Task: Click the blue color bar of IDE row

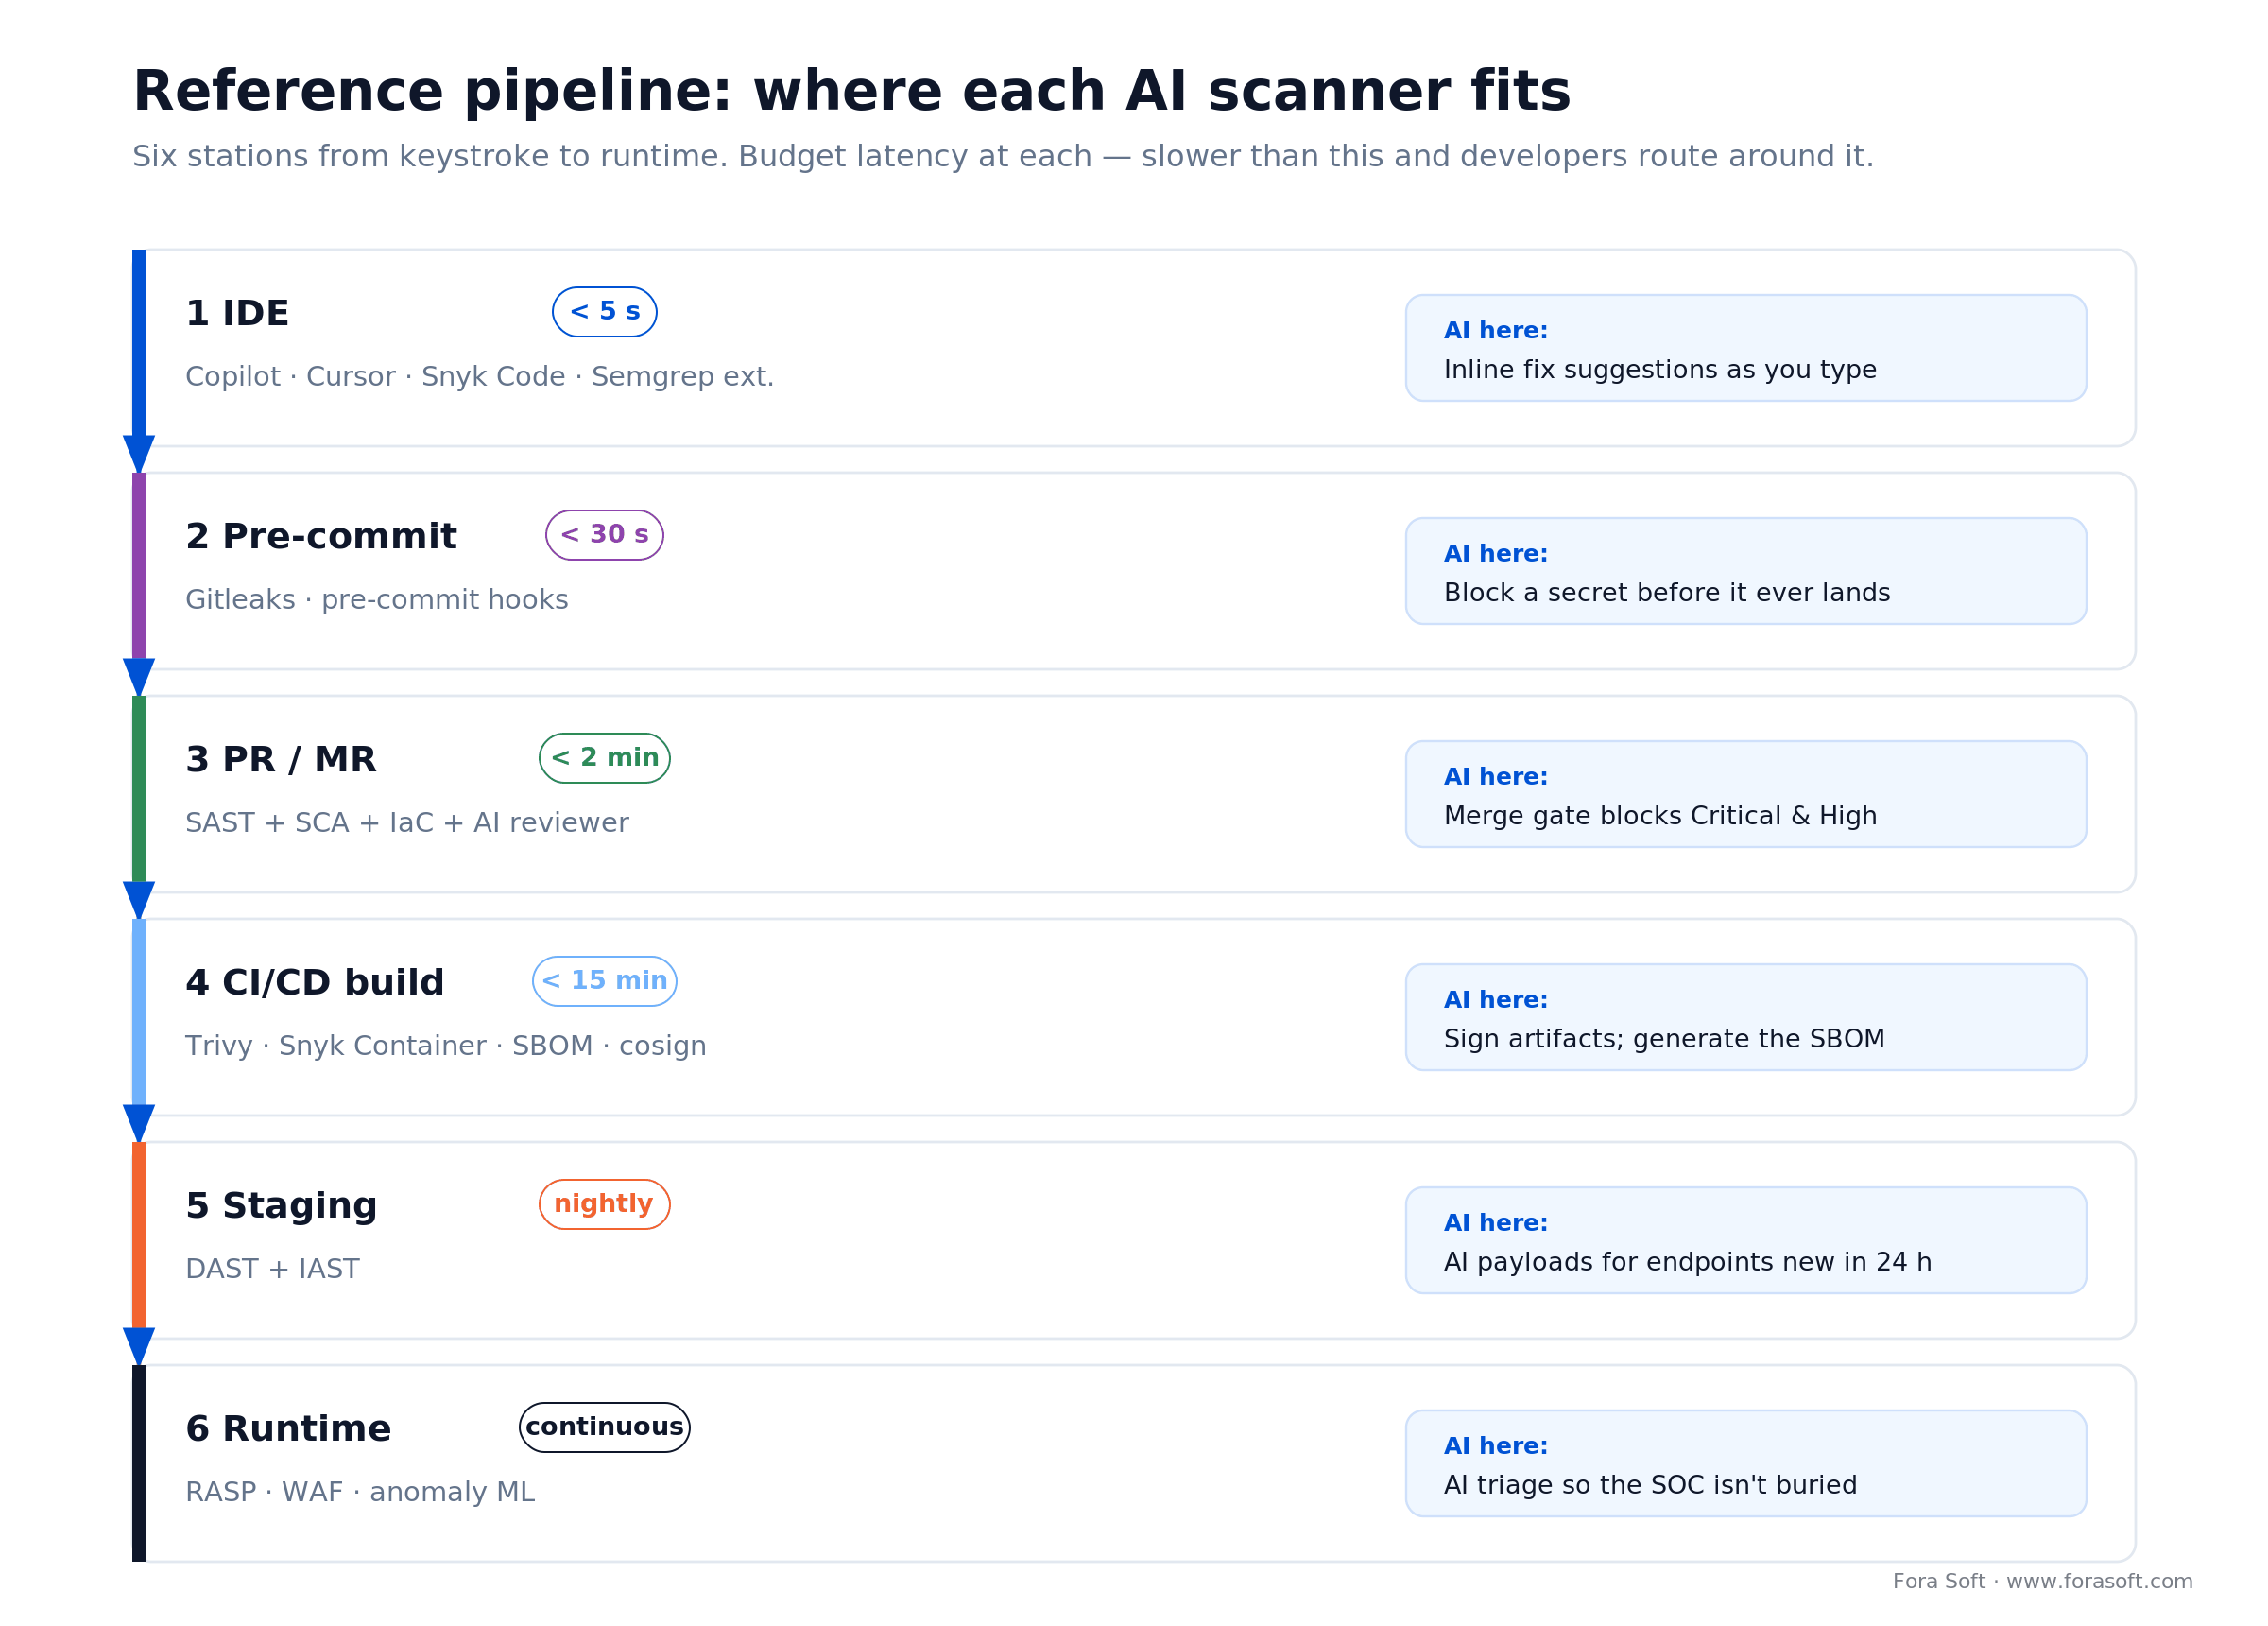Action: coord(139,342)
